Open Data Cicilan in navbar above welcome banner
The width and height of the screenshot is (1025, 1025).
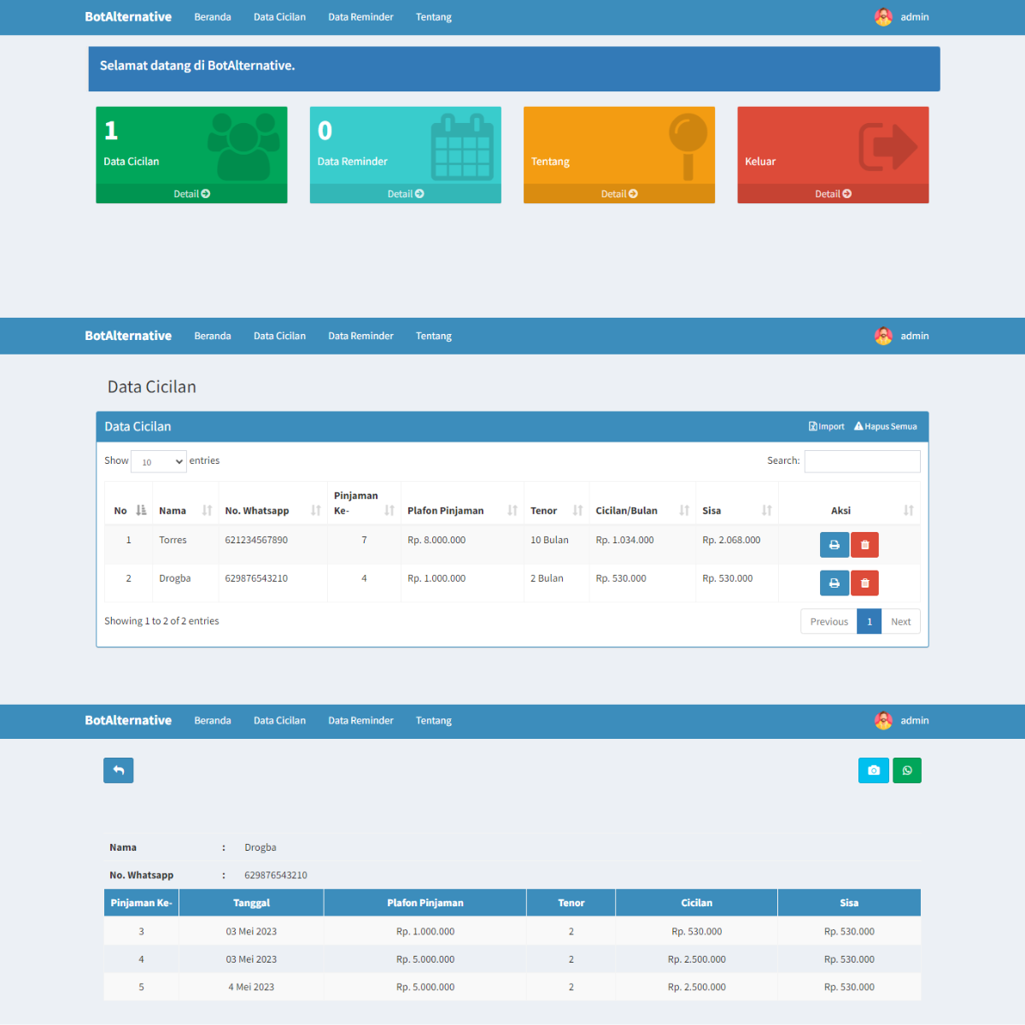point(279,17)
